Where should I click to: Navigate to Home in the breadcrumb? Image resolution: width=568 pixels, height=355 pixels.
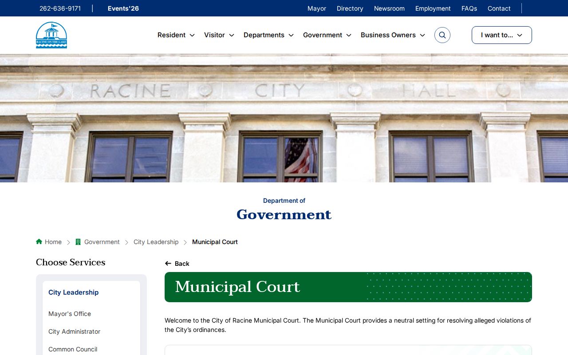[x=53, y=242]
